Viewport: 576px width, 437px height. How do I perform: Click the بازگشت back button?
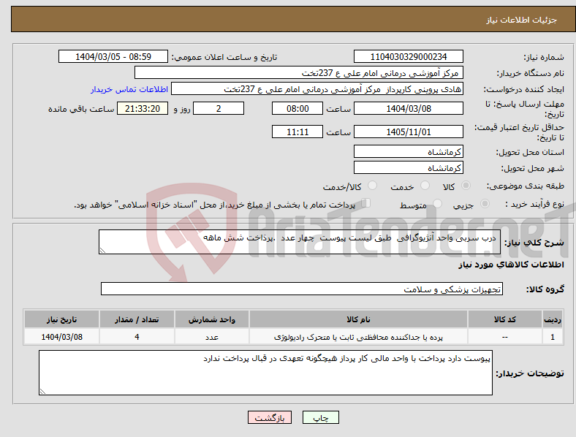coord(270,417)
